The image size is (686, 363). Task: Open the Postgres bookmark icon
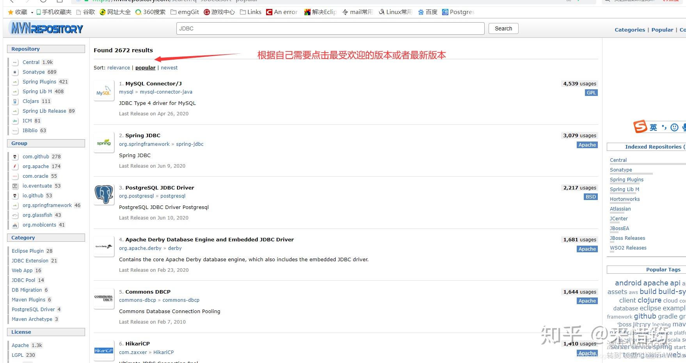[x=445, y=12]
